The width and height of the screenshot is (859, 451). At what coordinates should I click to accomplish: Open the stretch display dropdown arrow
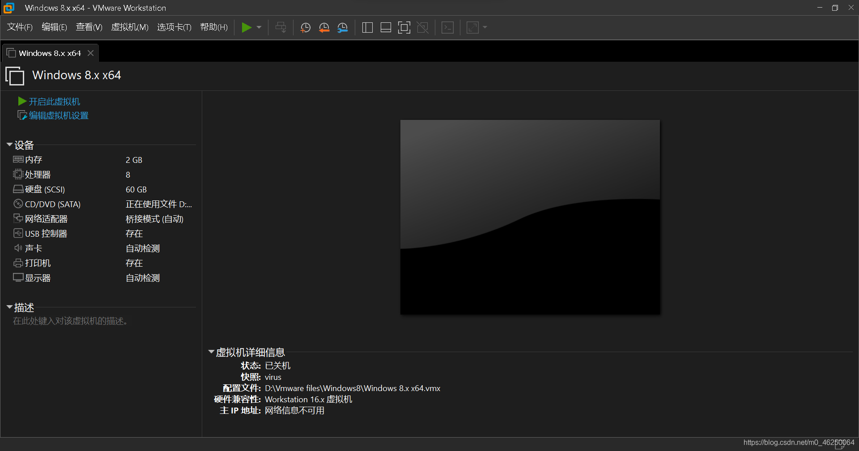point(485,27)
